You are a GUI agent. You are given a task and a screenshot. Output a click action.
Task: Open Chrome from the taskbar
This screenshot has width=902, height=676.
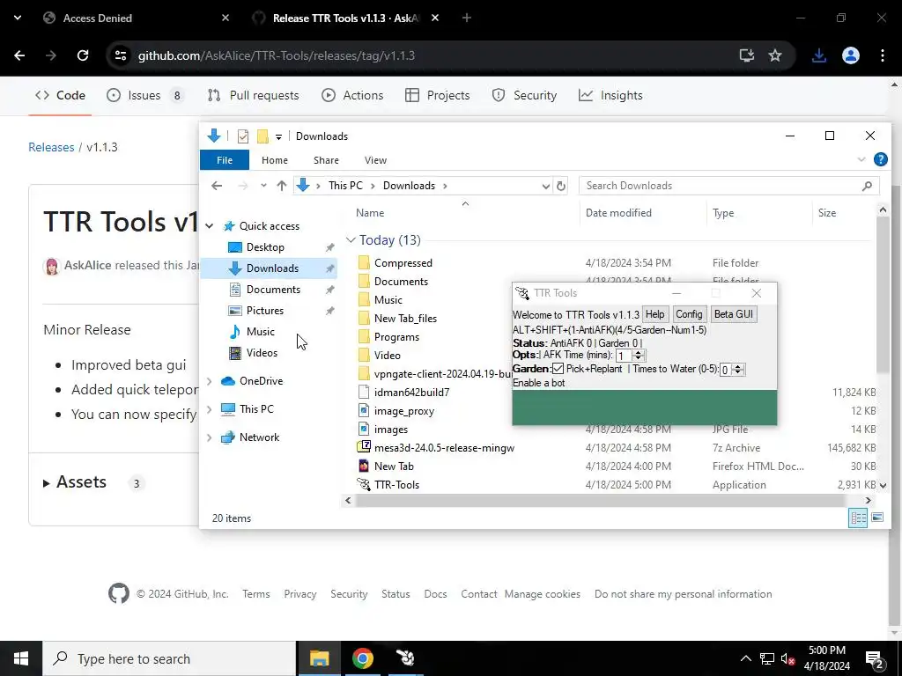[x=362, y=658]
